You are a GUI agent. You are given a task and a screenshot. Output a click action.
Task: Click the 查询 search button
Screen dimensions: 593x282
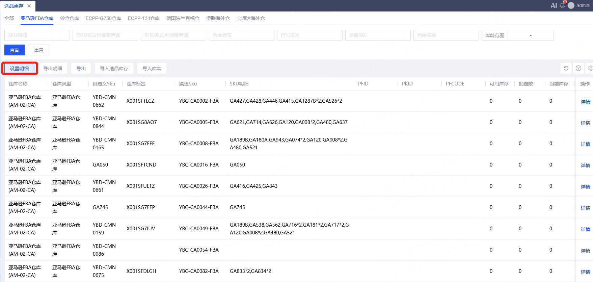[15, 50]
